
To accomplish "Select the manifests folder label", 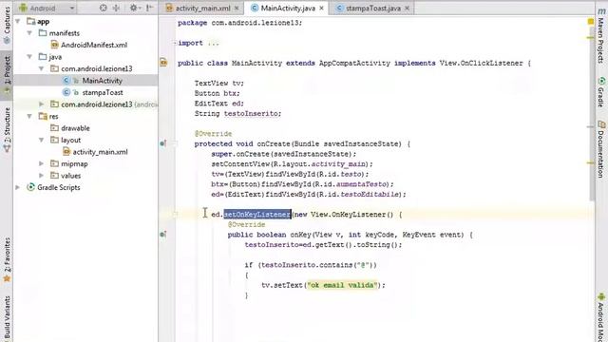I will (64, 33).
